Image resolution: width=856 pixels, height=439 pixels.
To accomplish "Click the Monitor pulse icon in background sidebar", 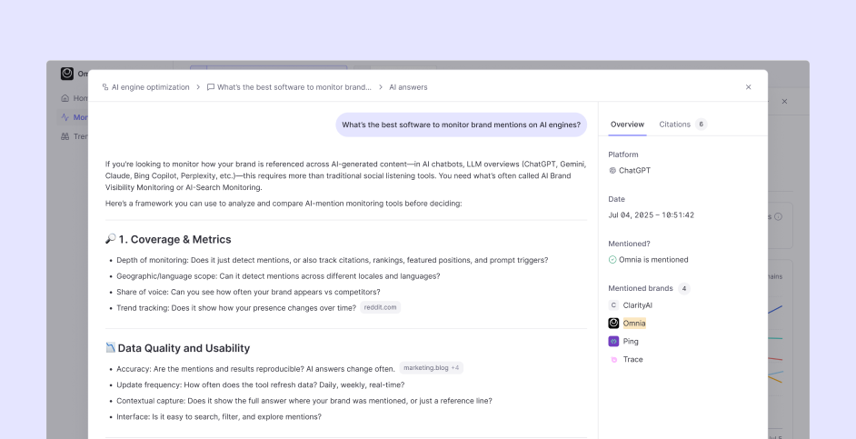I will tap(65, 117).
